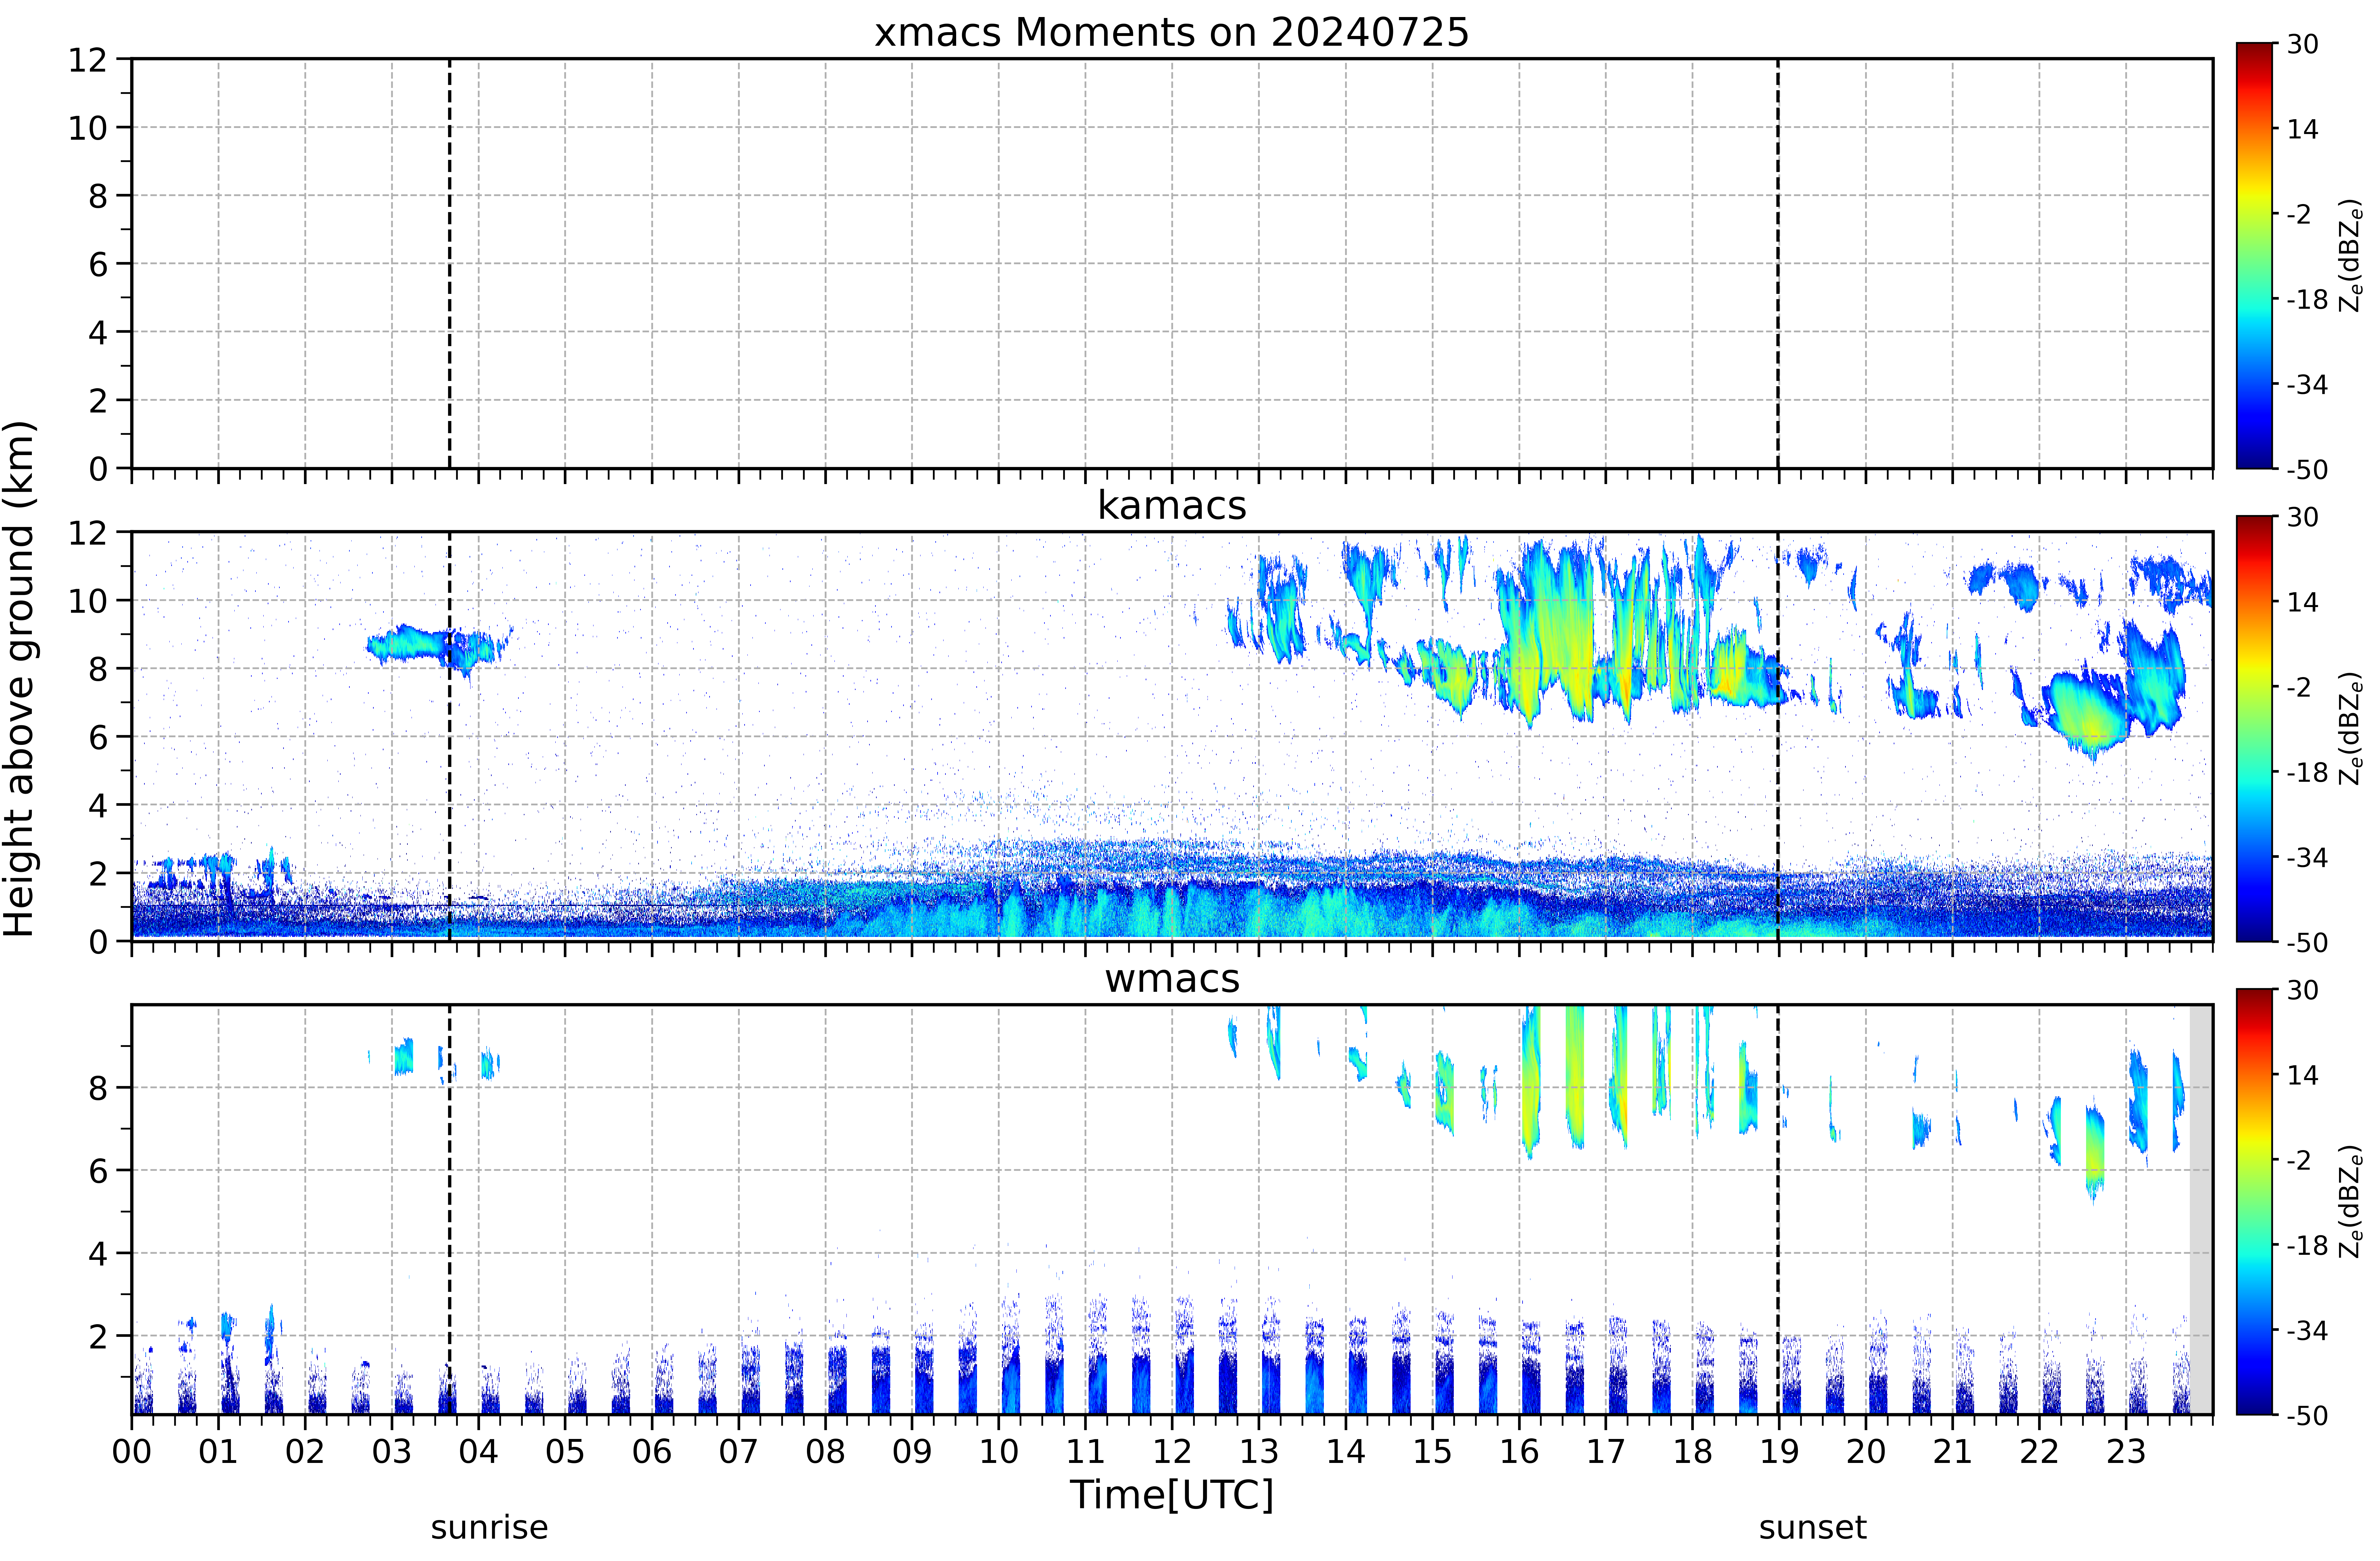Click the "-18" label on kamacs colorbar
The height and width of the screenshot is (1561, 2380).
[2308, 772]
